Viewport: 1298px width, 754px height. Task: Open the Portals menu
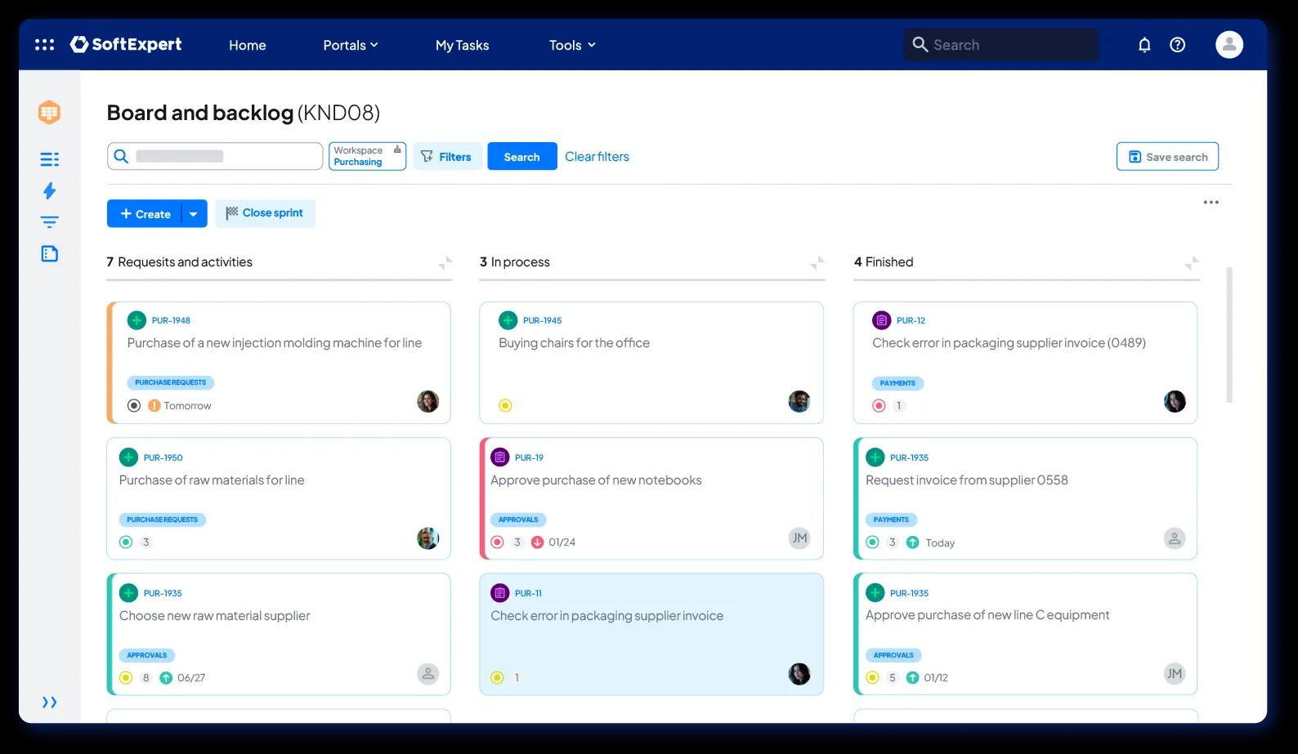coord(351,45)
